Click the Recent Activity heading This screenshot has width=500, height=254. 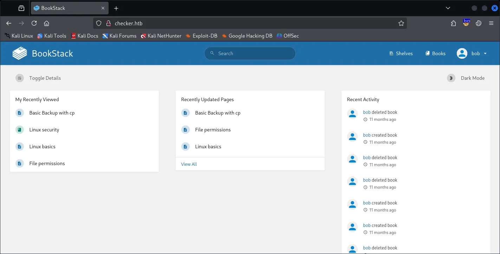[x=363, y=99]
